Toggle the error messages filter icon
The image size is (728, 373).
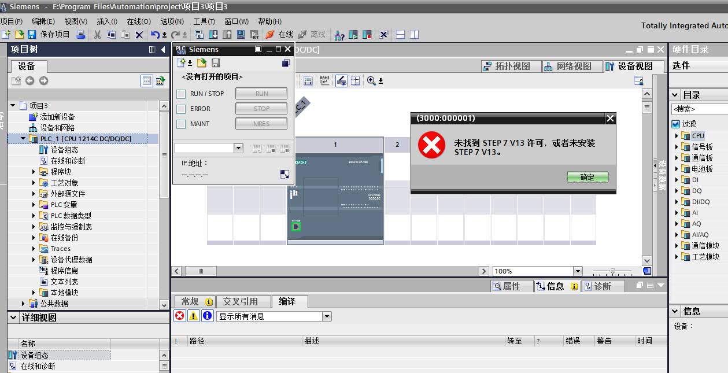[179, 316]
